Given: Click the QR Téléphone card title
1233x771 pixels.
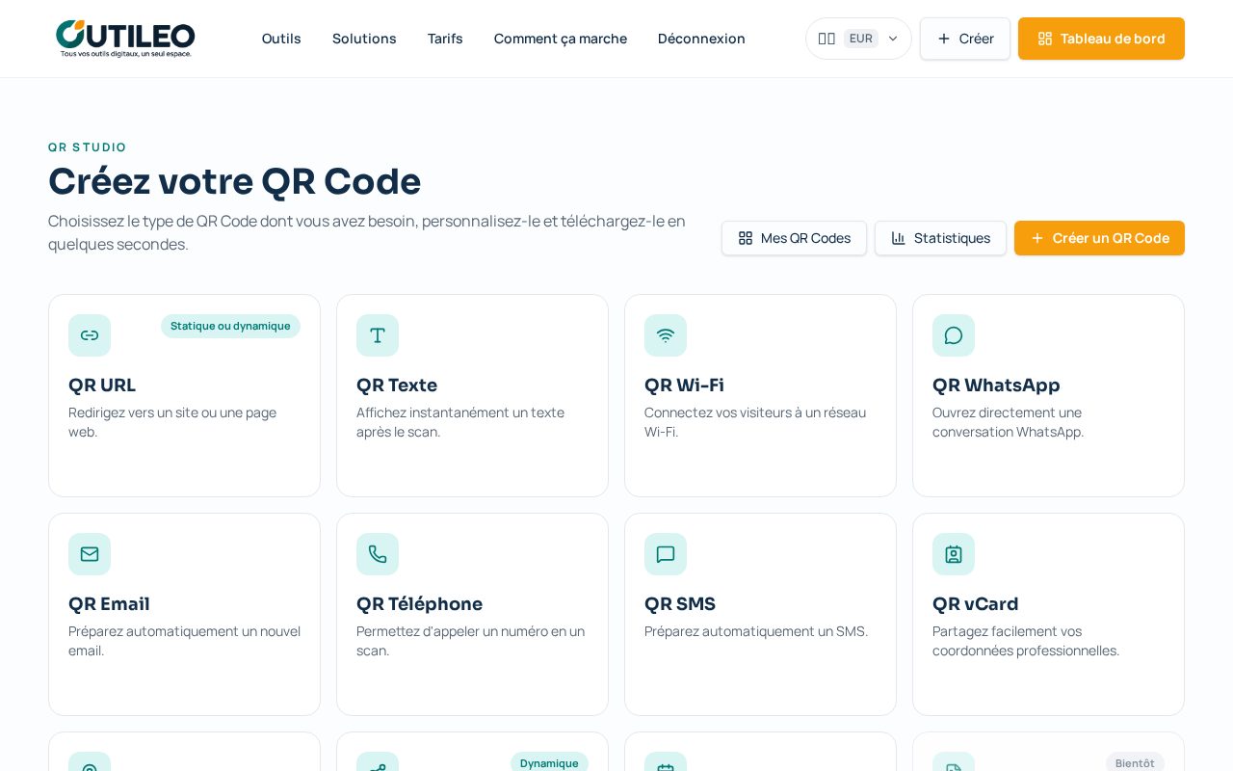Looking at the screenshot, I should coord(419,603).
